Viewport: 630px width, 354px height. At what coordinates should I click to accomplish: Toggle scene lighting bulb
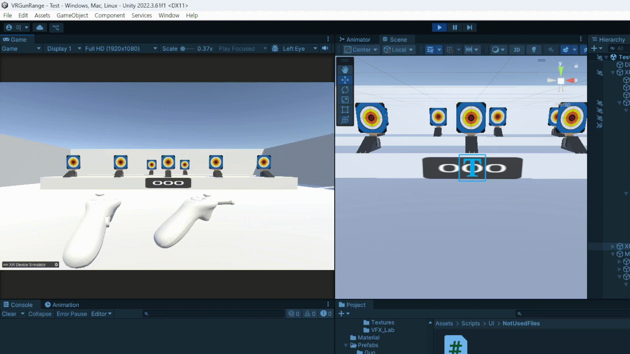tap(534, 49)
